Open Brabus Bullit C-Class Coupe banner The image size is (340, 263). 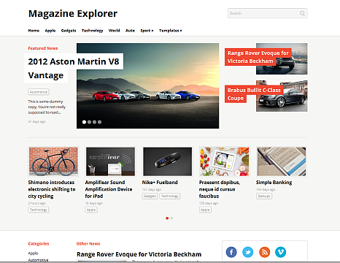(254, 94)
